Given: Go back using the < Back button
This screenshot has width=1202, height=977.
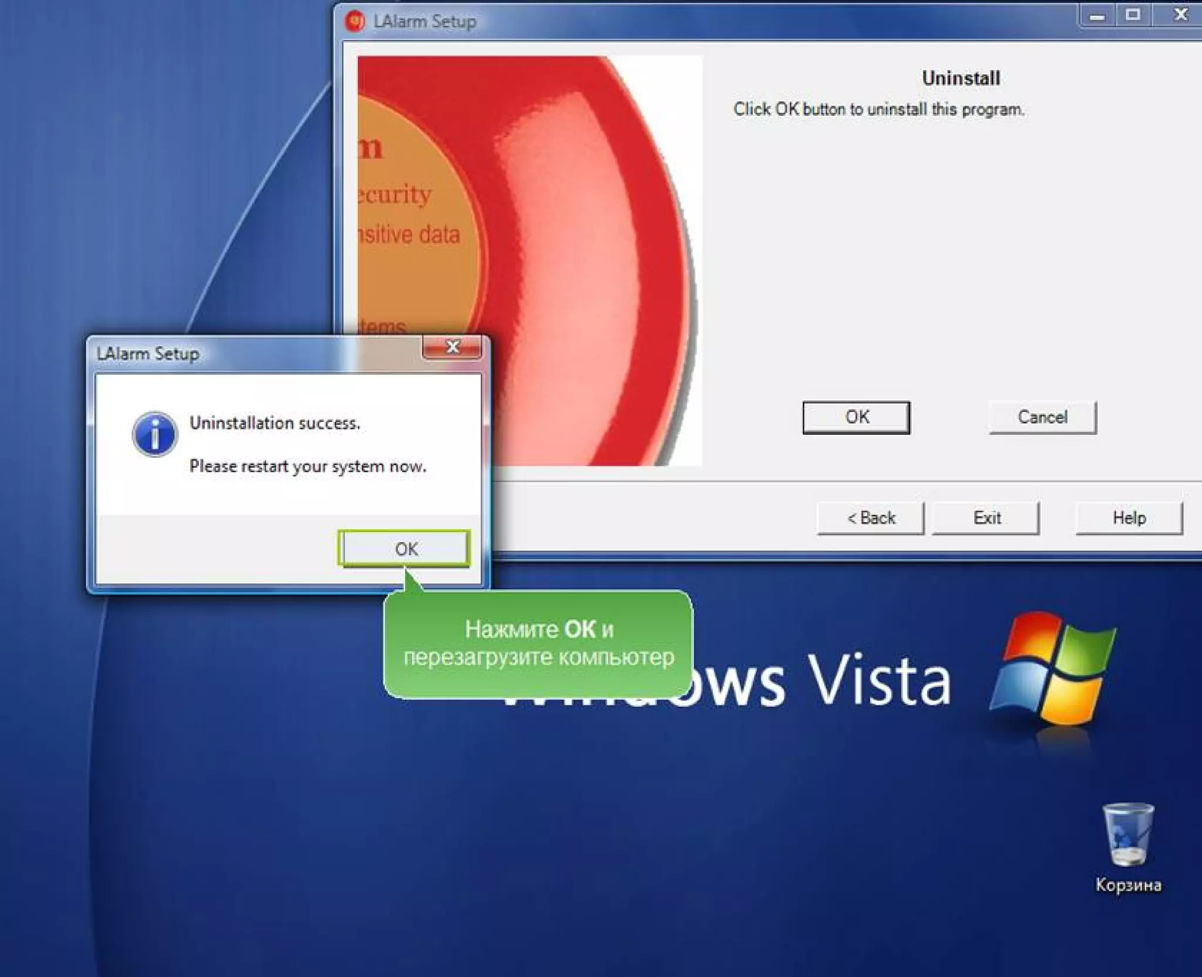Looking at the screenshot, I should 870,518.
